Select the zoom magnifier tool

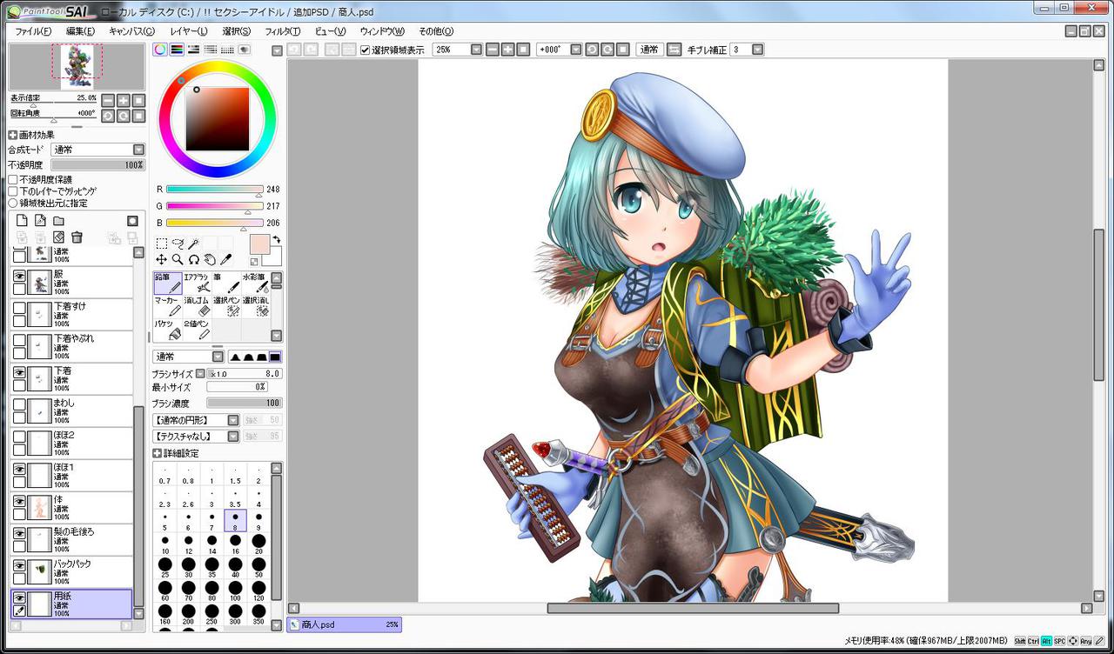178,259
